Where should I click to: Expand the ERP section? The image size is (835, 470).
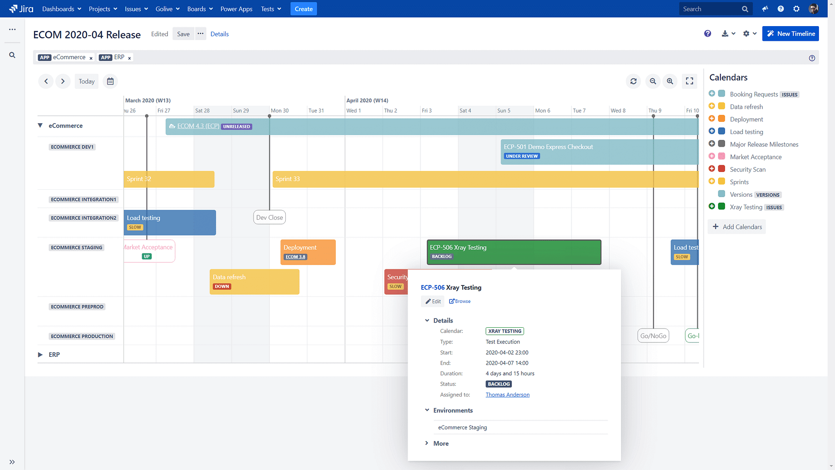pos(40,354)
